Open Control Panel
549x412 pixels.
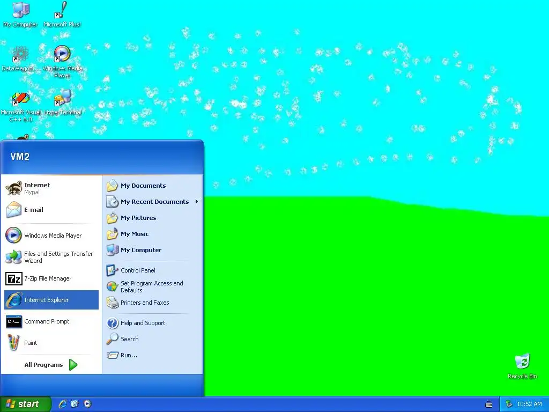153,270
